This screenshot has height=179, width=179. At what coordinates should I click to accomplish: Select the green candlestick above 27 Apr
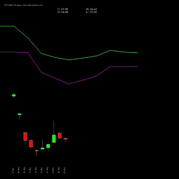tap(14, 95)
